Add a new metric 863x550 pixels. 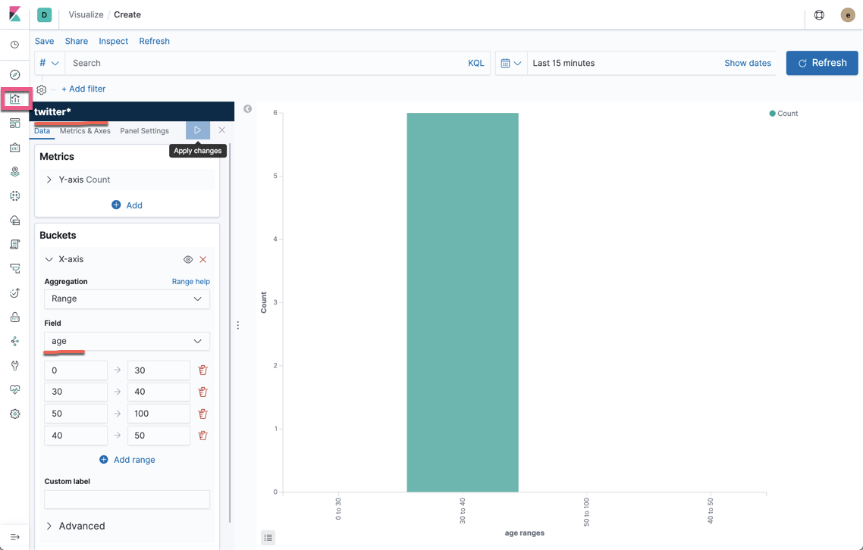127,205
